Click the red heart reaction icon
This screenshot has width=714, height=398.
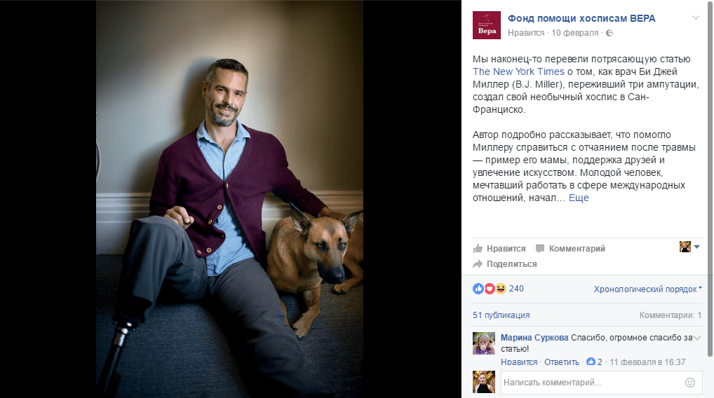(x=490, y=289)
